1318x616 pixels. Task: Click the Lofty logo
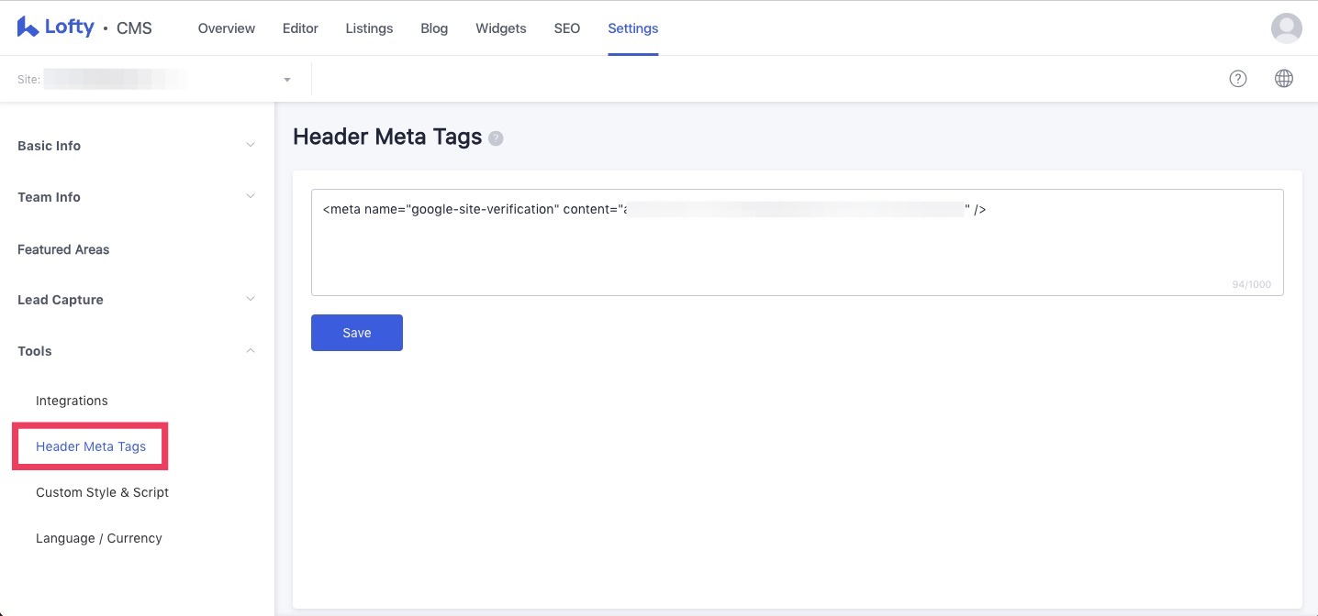click(55, 27)
